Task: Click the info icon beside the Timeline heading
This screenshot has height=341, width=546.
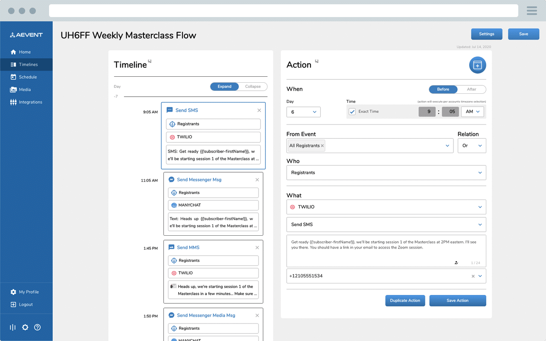Action: (150, 61)
